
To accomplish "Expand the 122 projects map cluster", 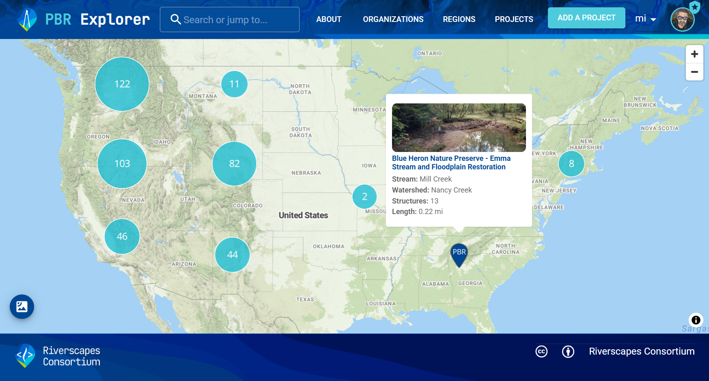I will click(122, 84).
